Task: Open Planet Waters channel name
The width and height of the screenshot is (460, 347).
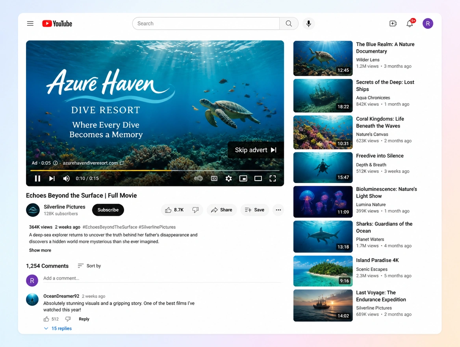Action: click(x=370, y=239)
